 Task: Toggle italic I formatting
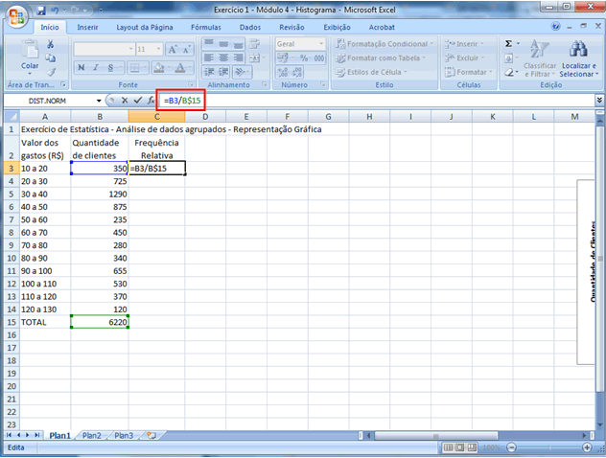click(x=97, y=67)
